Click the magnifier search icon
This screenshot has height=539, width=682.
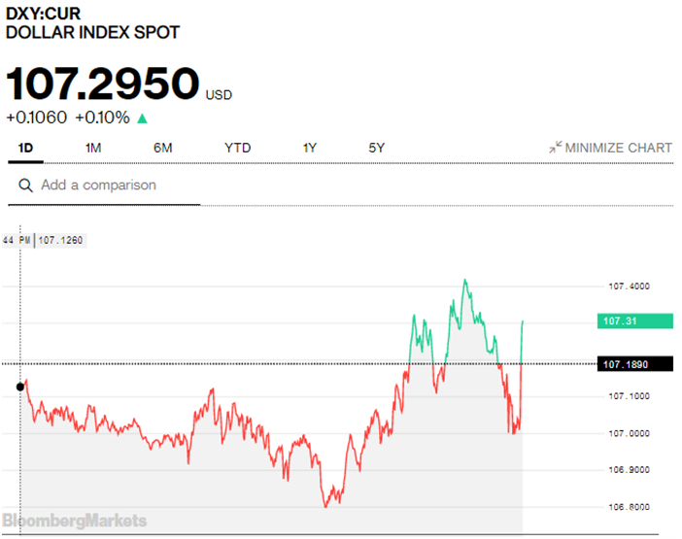point(25,185)
